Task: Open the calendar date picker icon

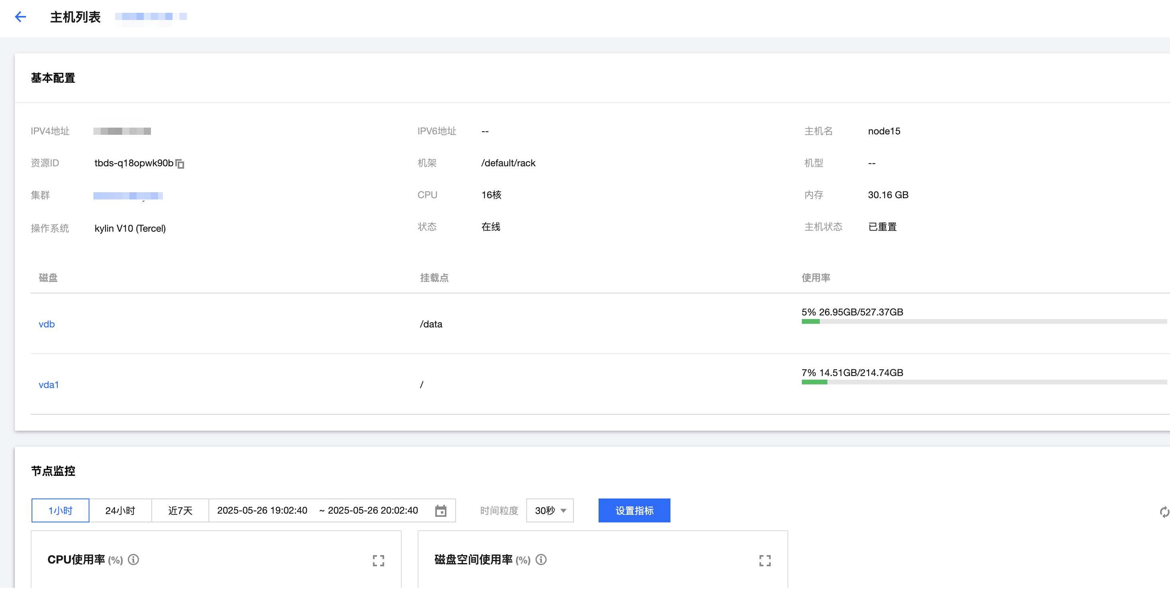Action: pyautogui.click(x=440, y=511)
